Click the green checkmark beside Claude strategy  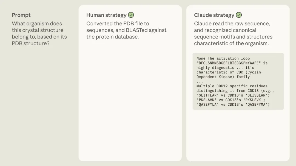coord(239,15)
